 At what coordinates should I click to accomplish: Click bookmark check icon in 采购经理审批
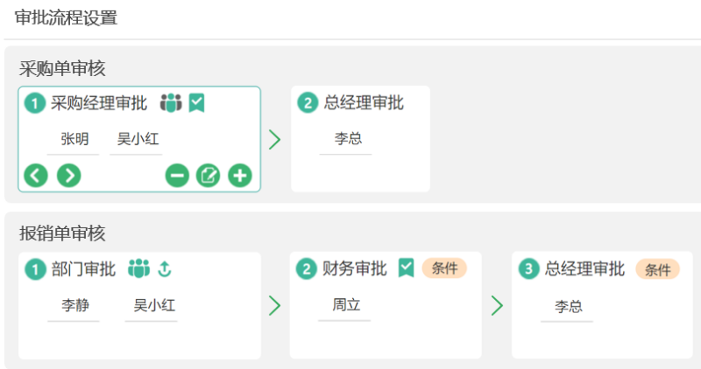[196, 103]
